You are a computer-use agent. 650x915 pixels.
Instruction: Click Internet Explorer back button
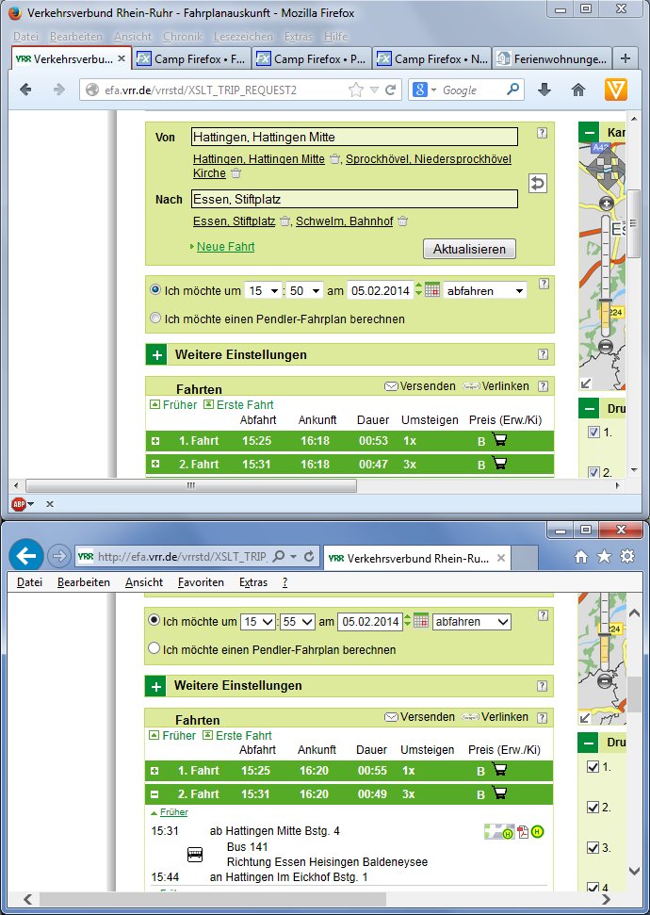(26, 556)
